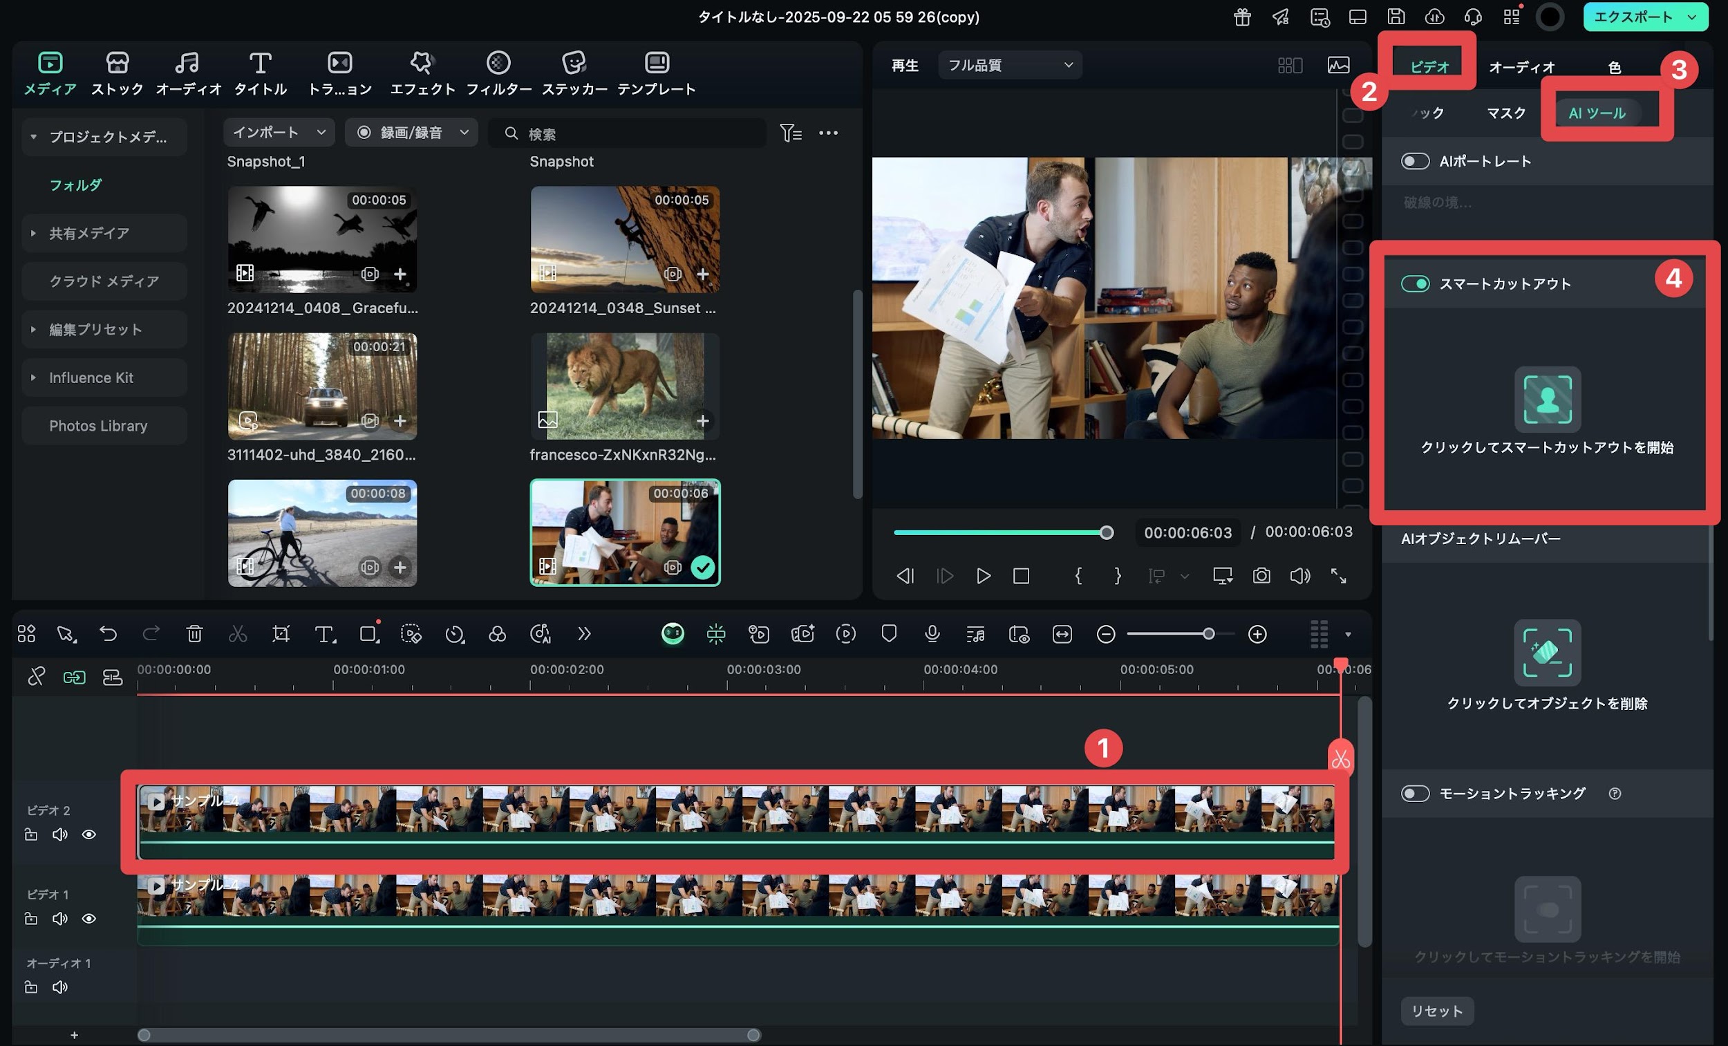
Task: Open the Stickers tab
Action: click(x=574, y=73)
